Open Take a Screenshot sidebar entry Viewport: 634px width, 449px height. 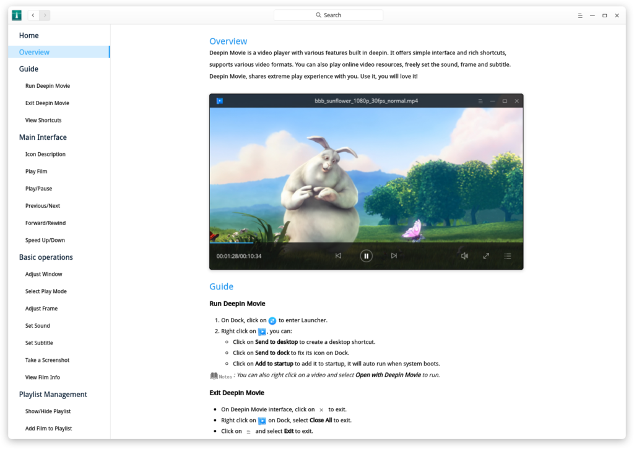pos(47,360)
